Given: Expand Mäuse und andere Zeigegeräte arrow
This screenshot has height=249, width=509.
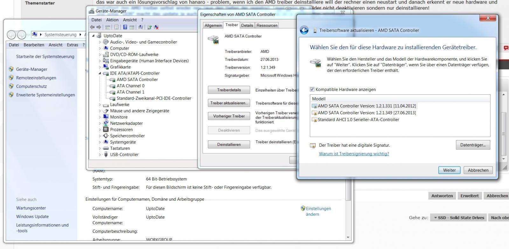Looking at the screenshot, I should point(100,111).
